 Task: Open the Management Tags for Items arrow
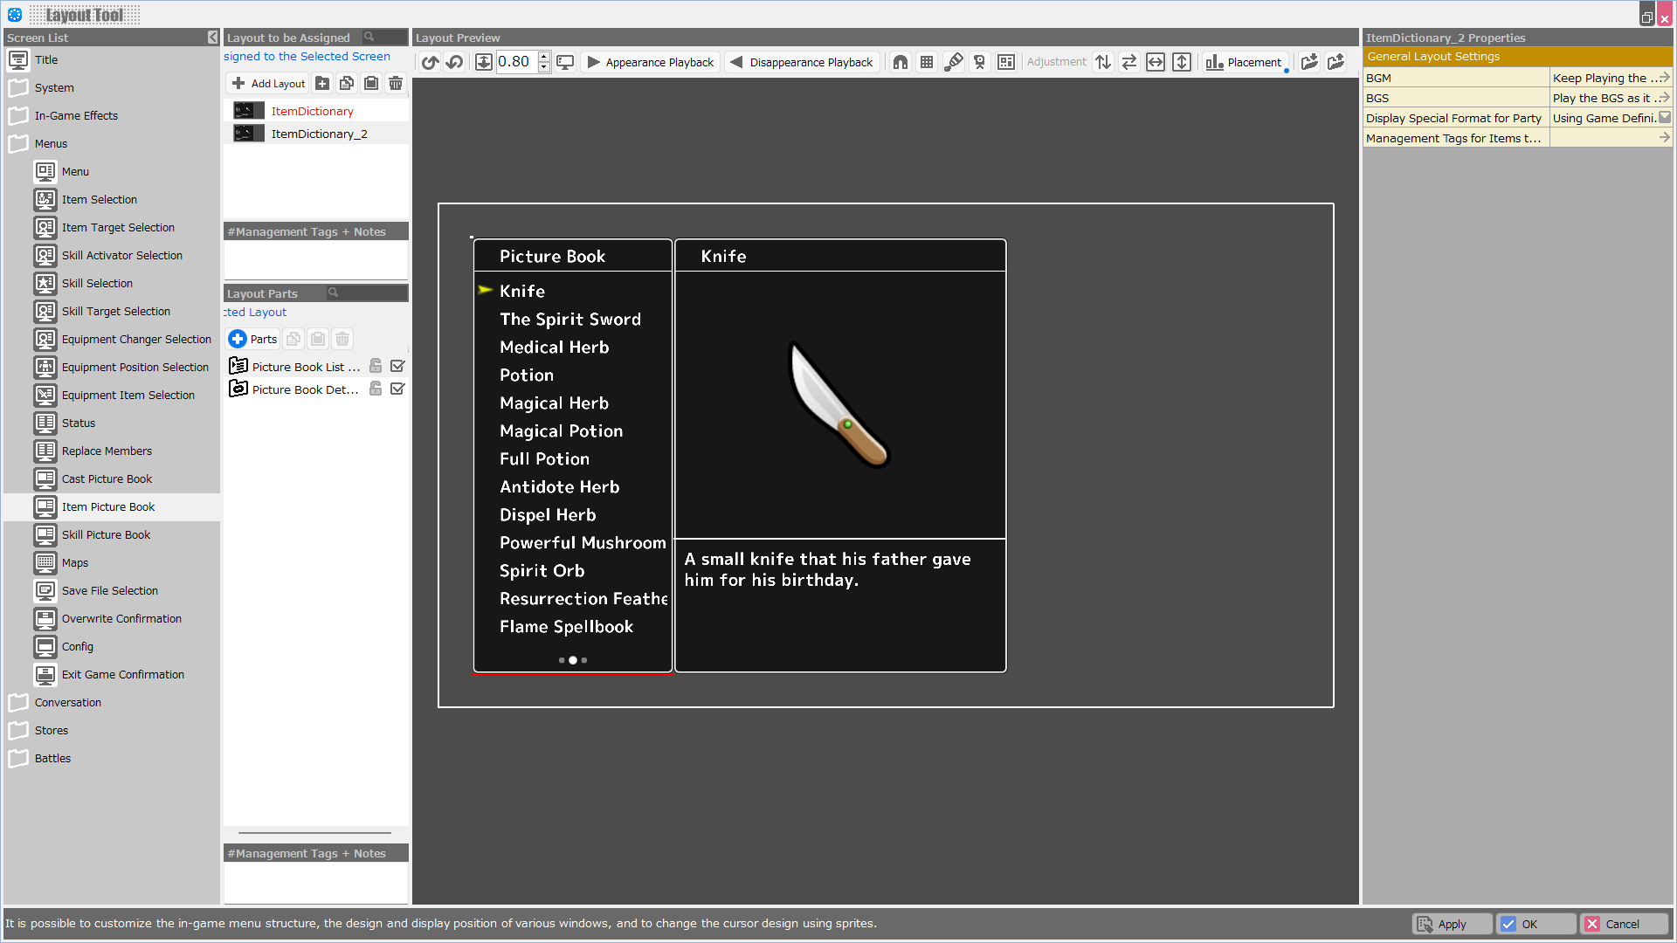click(1665, 137)
